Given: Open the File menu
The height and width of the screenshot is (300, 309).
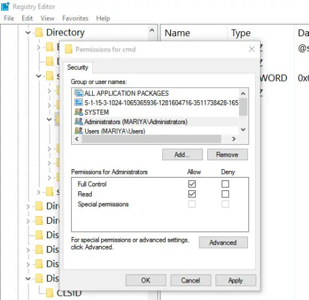Looking at the screenshot, I should pos(9,19).
